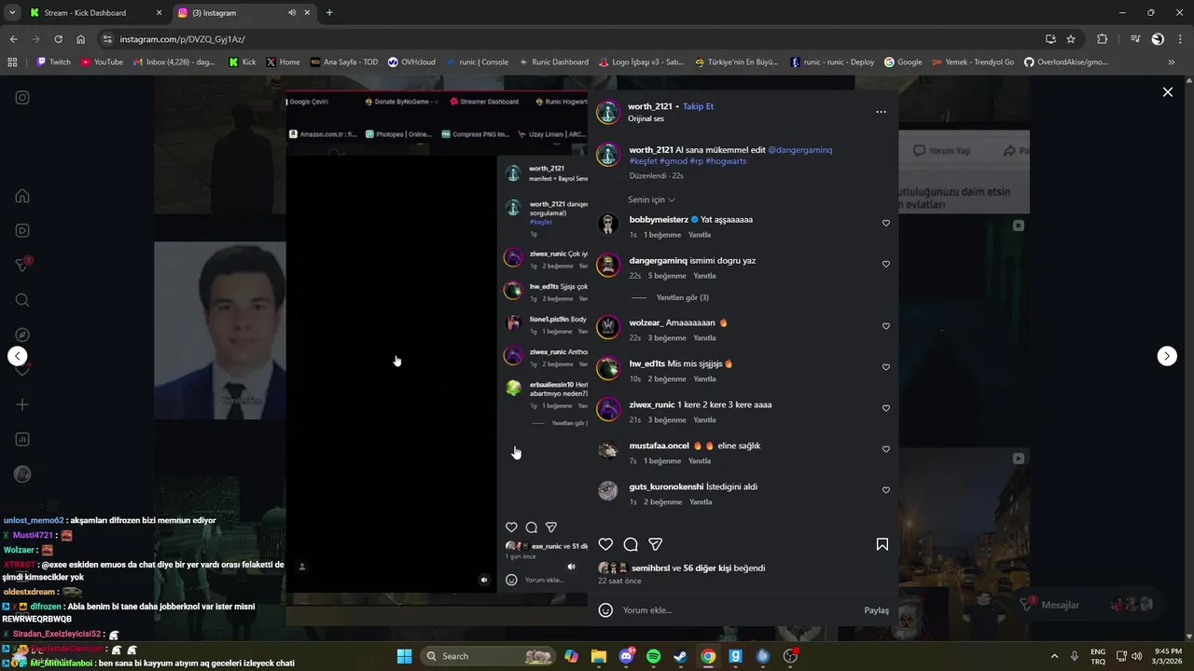Expand the bookmarks overflow chevron

(x=1172, y=62)
